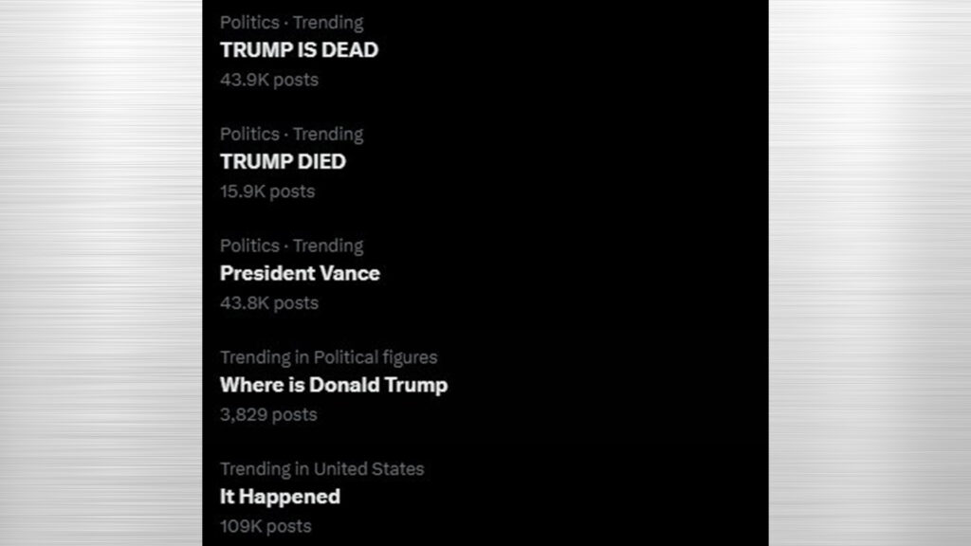Open the TRUMP IS DEAD trending topic
This screenshot has height=546, width=971.
tap(299, 50)
